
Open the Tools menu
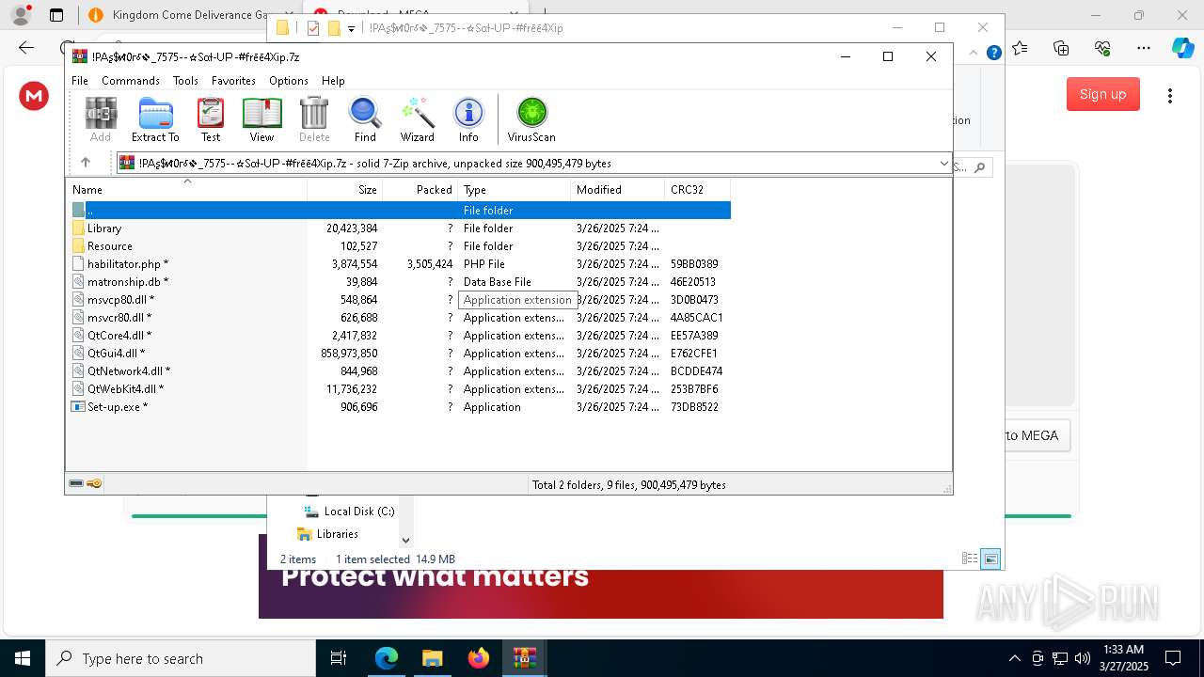click(x=185, y=81)
